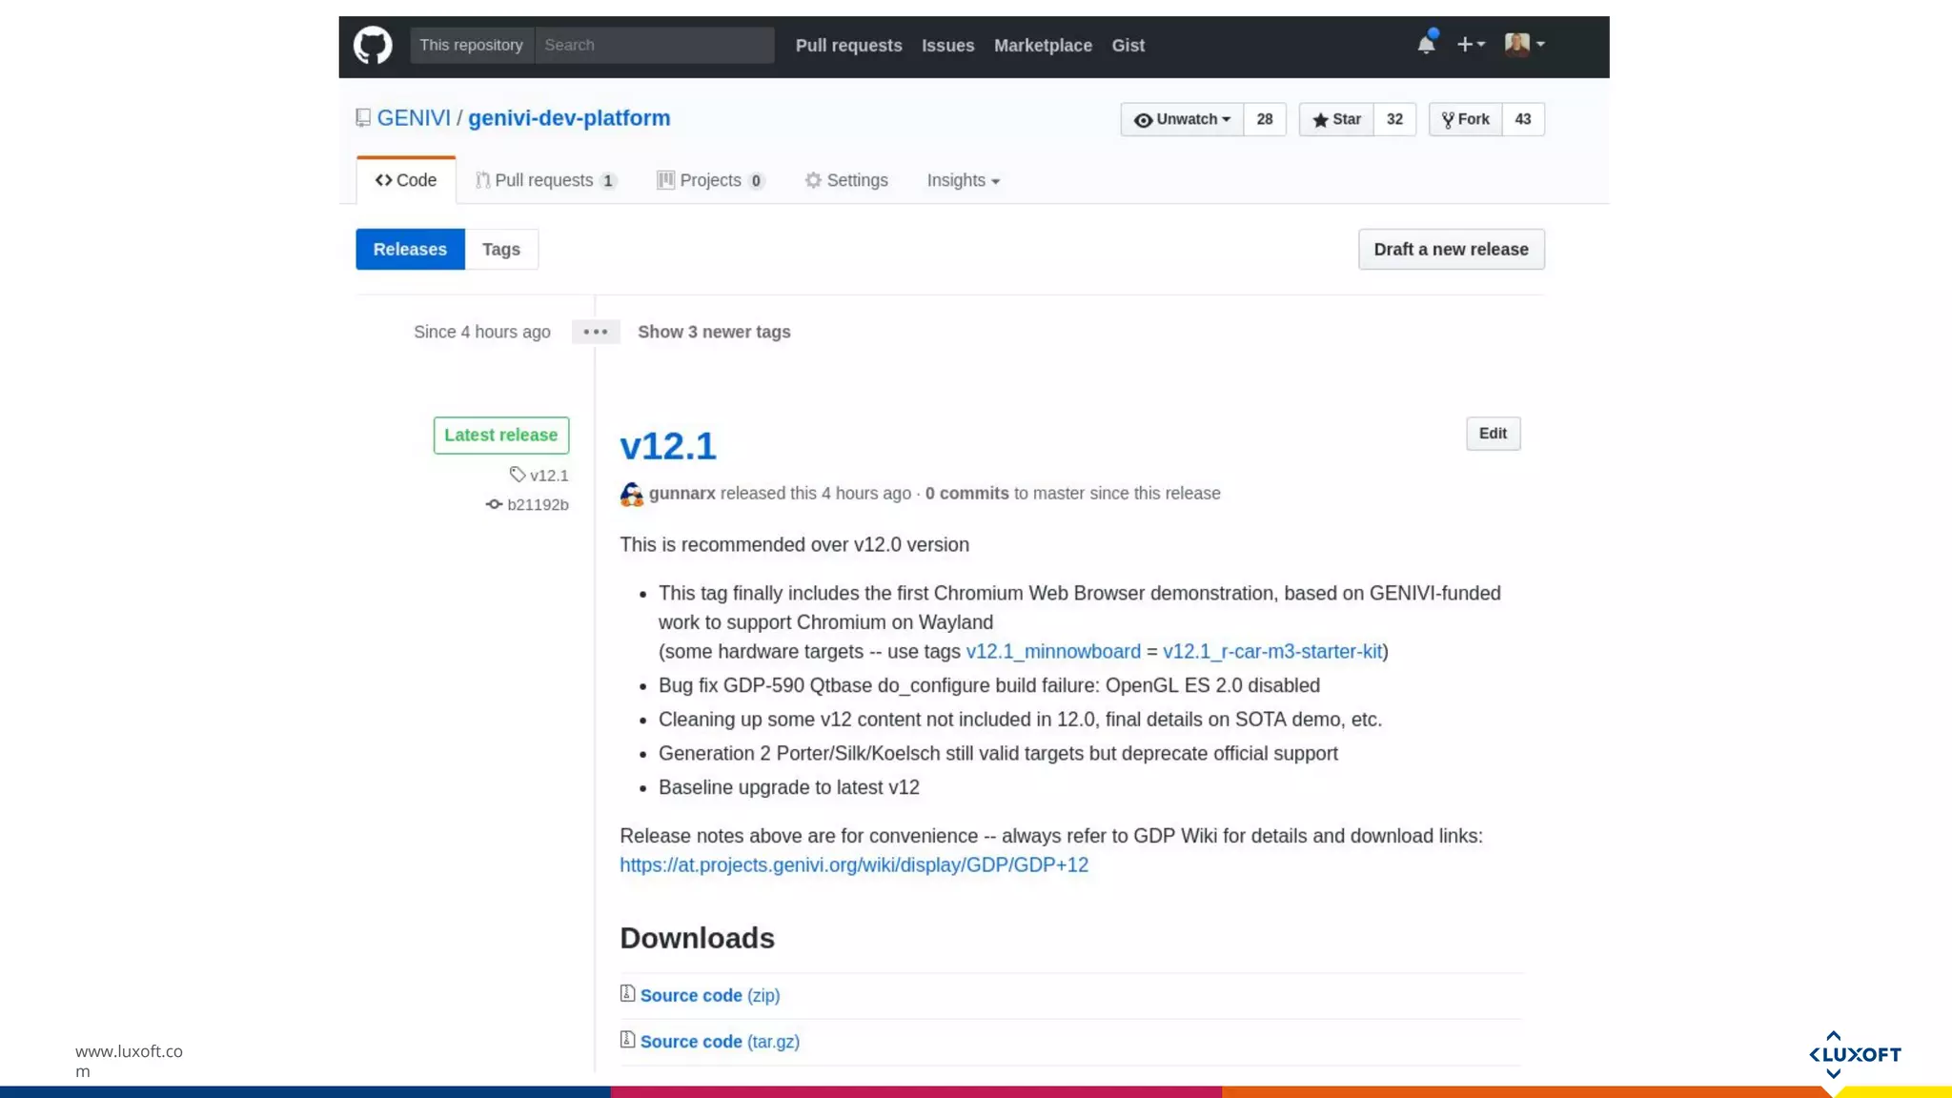1952x1098 pixels.
Task: Click the GitHub Octocat logo
Action: (x=373, y=45)
